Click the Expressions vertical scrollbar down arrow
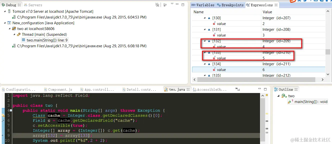332x144 pixels. click(328, 74)
